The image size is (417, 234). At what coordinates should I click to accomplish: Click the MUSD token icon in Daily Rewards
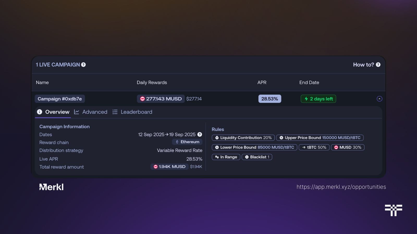pos(143,99)
